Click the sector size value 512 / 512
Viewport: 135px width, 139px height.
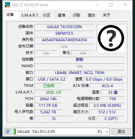[x=107, y=112]
